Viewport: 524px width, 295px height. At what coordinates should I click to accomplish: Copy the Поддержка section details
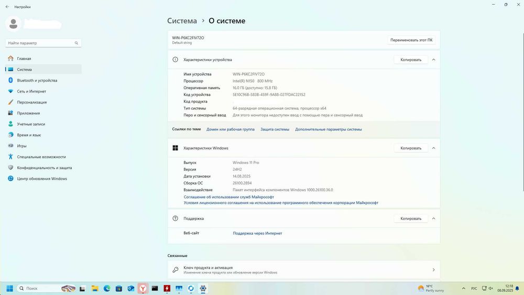pos(411,218)
